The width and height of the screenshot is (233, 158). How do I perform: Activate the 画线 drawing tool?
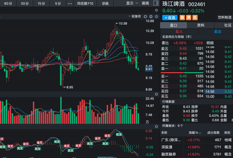tap(145, 3)
